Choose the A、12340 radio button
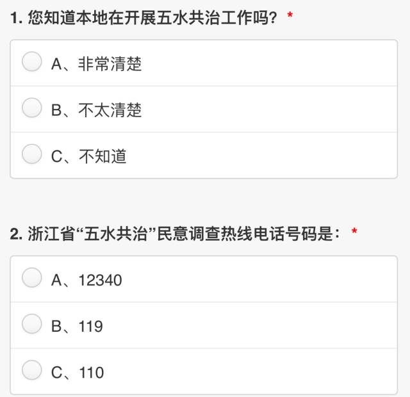The width and height of the screenshot is (410, 397). [x=32, y=277]
